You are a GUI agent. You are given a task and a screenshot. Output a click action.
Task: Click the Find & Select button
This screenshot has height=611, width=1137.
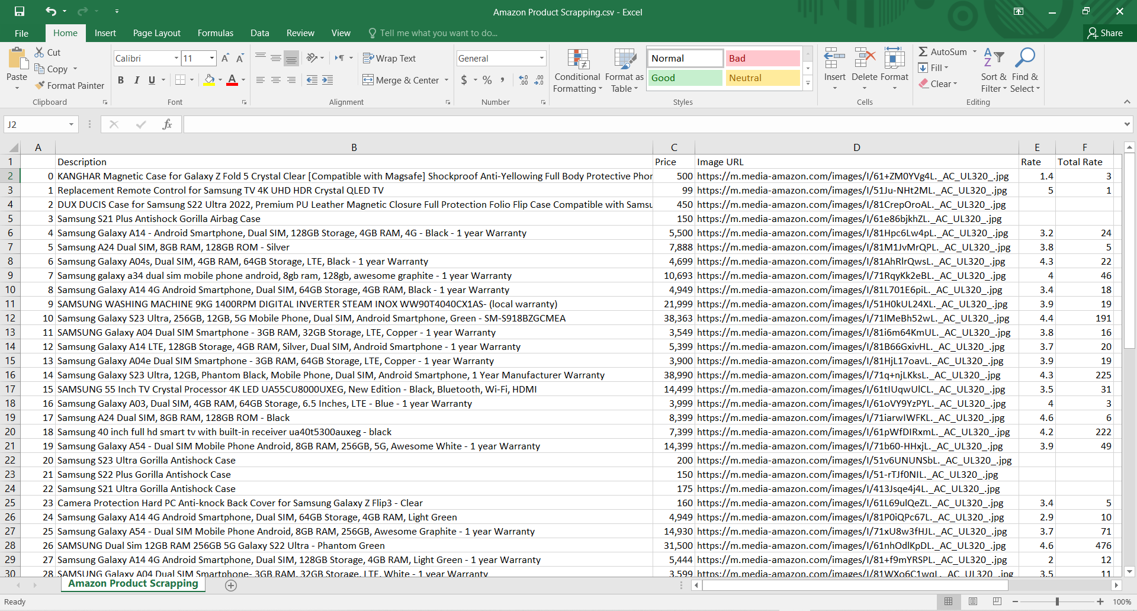point(1025,70)
